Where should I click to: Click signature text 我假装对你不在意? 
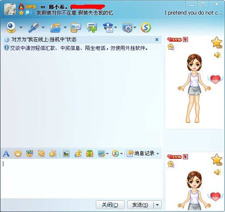56,13
